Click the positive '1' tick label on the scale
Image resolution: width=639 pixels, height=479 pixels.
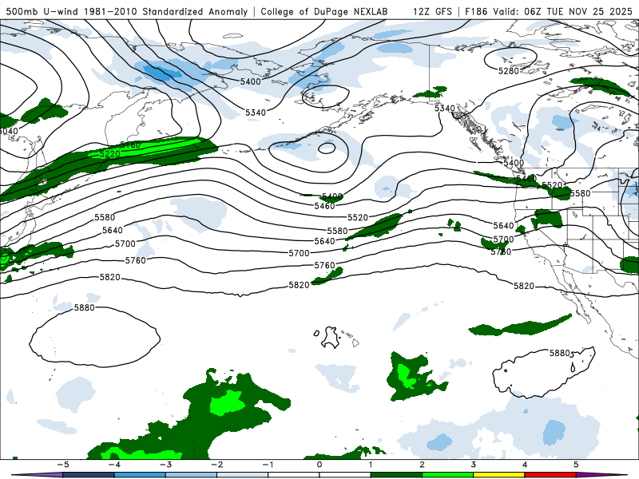(371, 465)
